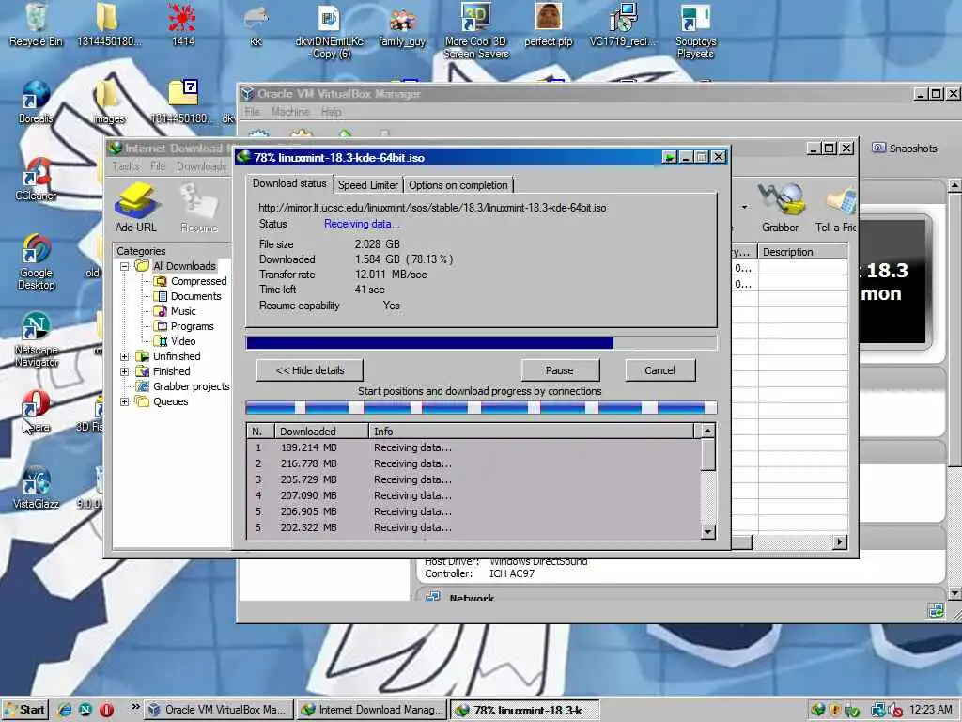Open the perfect pfp desktop icon
Image resolution: width=962 pixels, height=722 pixels.
coord(549,24)
